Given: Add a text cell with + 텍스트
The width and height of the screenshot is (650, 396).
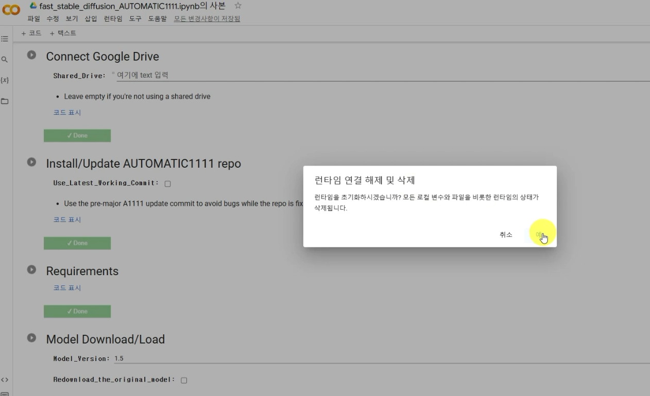Looking at the screenshot, I should [63, 33].
